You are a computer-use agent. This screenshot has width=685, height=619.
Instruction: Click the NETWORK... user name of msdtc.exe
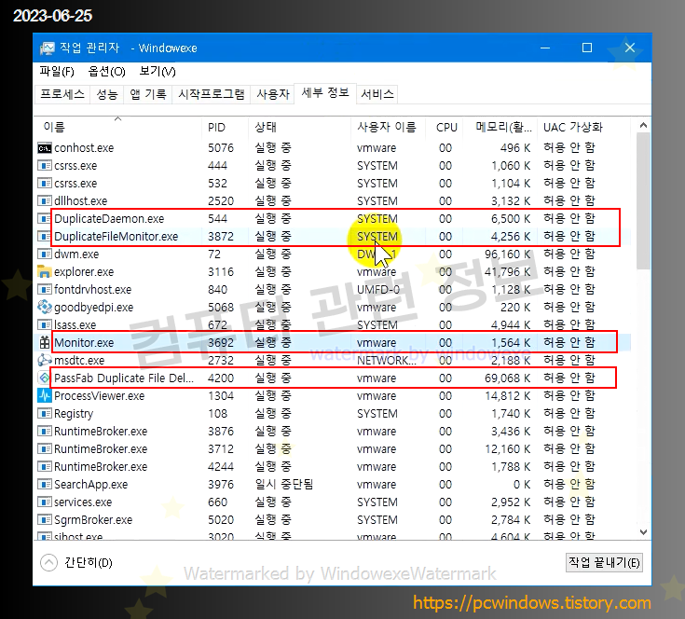pos(387,361)
